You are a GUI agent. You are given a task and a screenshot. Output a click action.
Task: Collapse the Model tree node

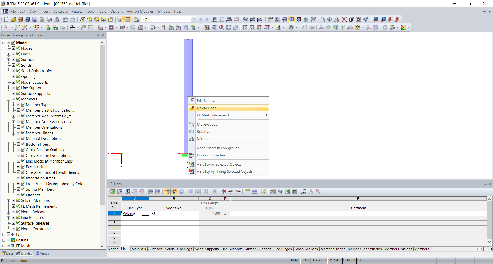4,43
